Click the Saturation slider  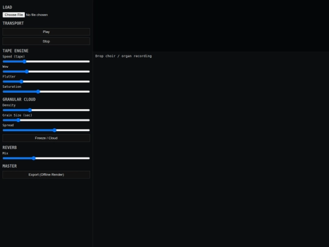[46, 91]
